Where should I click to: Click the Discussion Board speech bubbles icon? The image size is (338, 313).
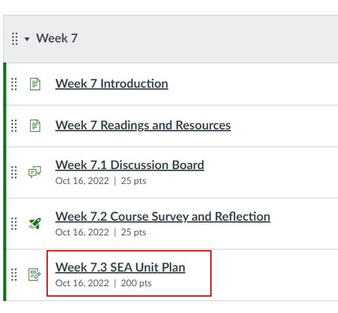click(35, 172)
